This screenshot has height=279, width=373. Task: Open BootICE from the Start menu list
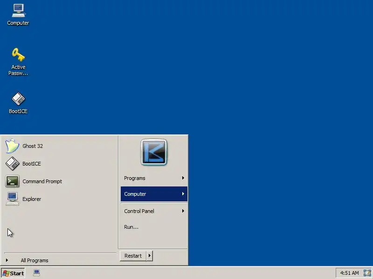60,164
